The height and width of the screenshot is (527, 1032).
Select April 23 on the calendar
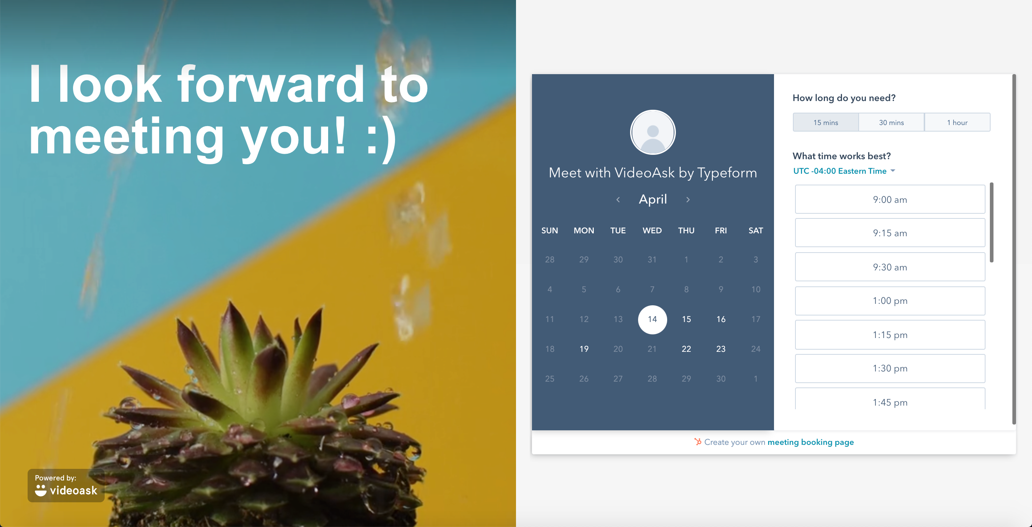(720, 349)
